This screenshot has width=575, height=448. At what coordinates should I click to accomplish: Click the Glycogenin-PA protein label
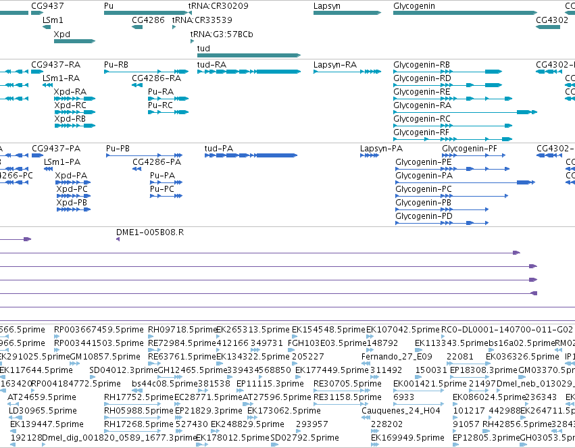click(424, 176)
